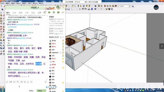Click the message input field in chat
Image resolution: width=164 pixels, height=92 pixels.
(26, 86)
